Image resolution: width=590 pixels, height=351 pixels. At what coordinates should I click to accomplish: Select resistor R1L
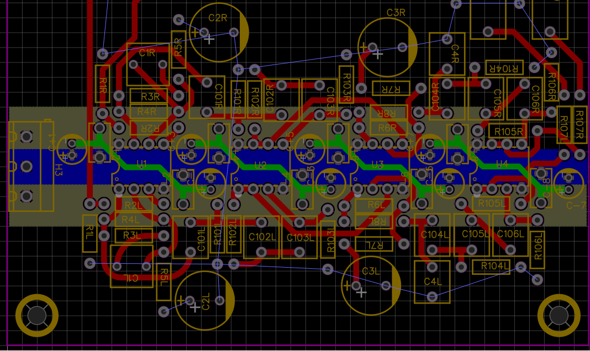coord(89,233)
